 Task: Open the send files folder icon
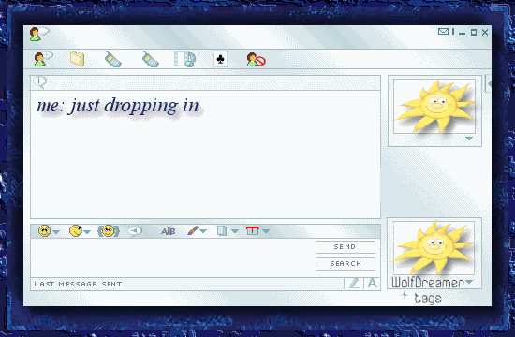tap(77, 59)
